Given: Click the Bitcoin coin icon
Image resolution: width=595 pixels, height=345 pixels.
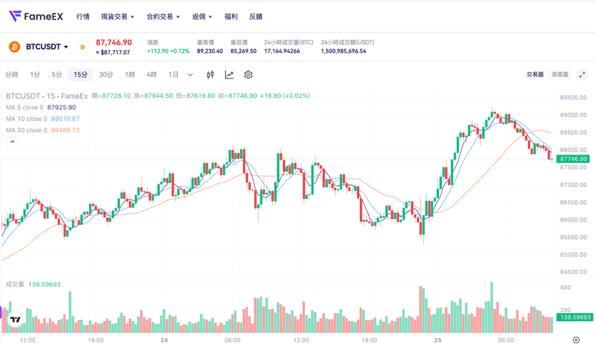Looking at the screenshot, I should pyautogui.click(x=15, y=47).
